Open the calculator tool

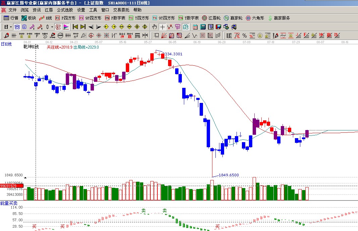pyautogui.click(x=203, y=27)
